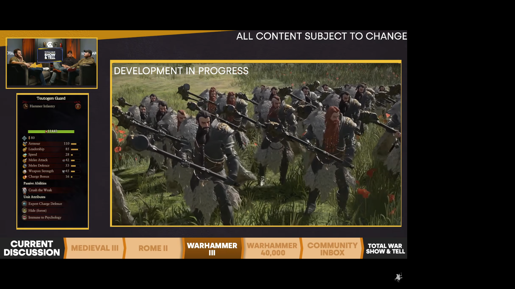Click the Crush the Weak ability name
The image size is (515, 289).
coord(40,190)
